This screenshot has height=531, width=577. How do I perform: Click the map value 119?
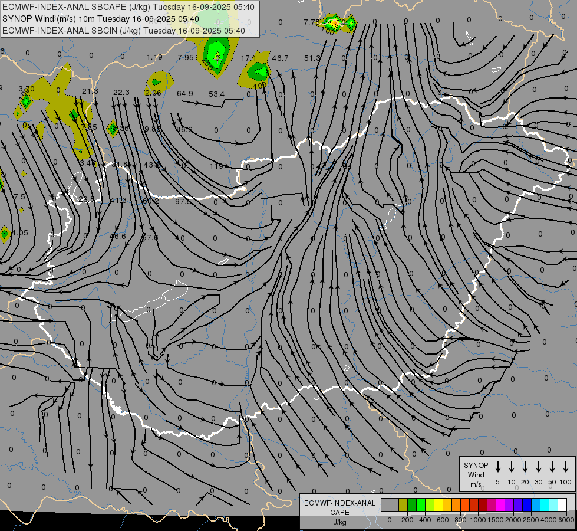(x=216, y=166)
